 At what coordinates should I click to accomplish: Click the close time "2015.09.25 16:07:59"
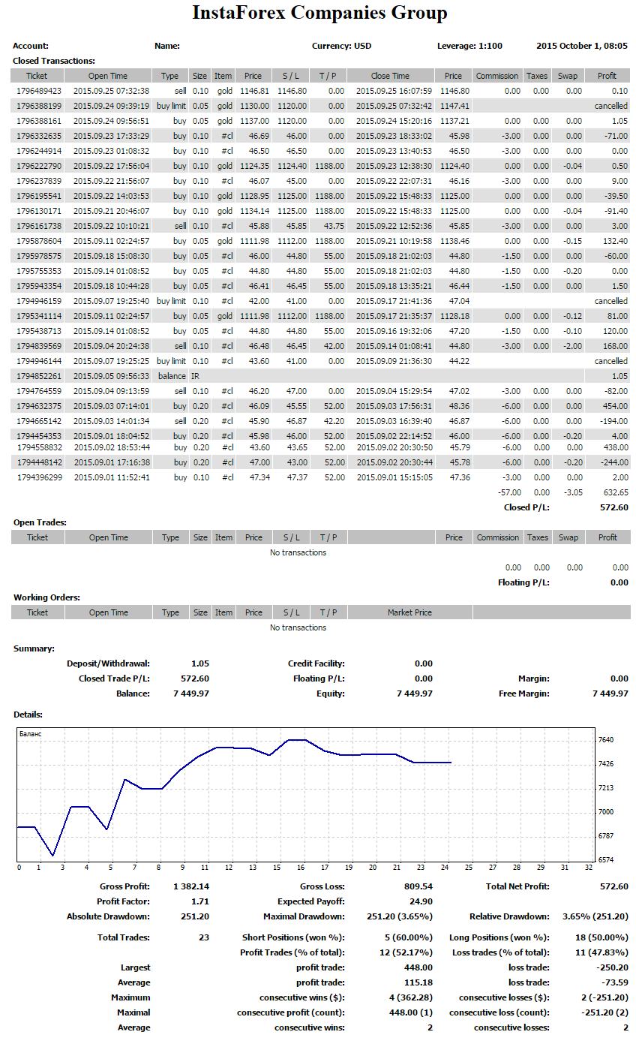click(x=394, y=91)
